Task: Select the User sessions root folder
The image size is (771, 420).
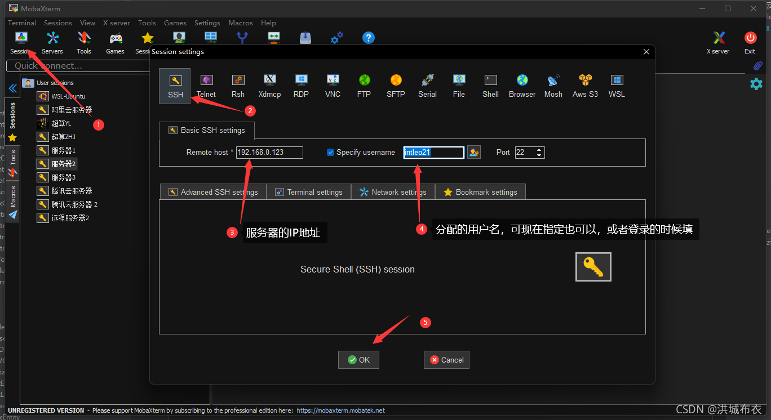Action: [x=48, y=83]
